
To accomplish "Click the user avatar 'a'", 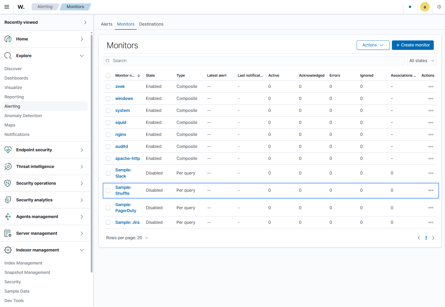I will point(425,7).
